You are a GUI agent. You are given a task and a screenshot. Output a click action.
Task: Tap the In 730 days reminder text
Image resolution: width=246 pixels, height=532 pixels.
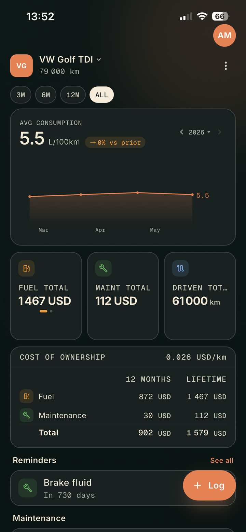click(x=69, y=495)
